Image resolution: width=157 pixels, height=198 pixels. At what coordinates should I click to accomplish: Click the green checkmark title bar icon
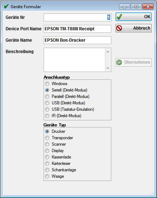click(6, 6)
